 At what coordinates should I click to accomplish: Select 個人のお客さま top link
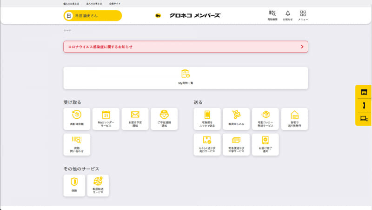[x=71, y=4]
